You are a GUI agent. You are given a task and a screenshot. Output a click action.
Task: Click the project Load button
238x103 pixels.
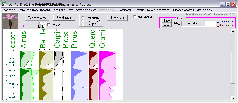click(166, 25)
